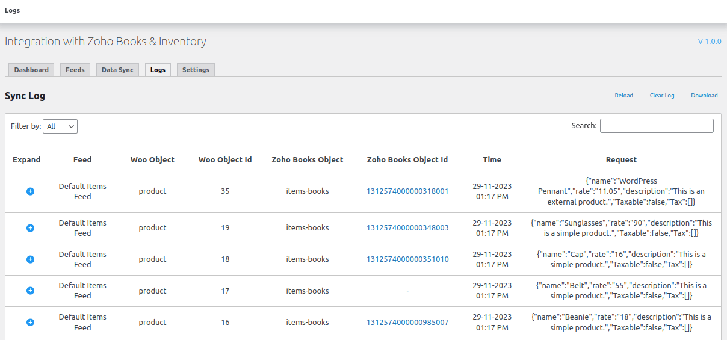The image size is (727, 340).
Task: Open the Feeds tab
Action: click(x=75, y=70)
